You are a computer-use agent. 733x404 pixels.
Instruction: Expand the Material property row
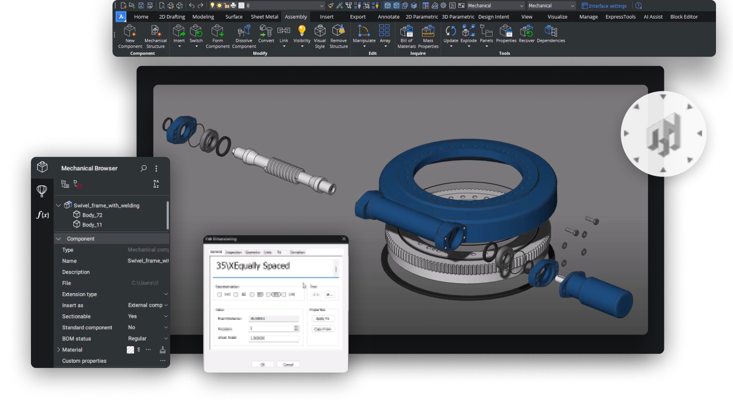(58, 350)
